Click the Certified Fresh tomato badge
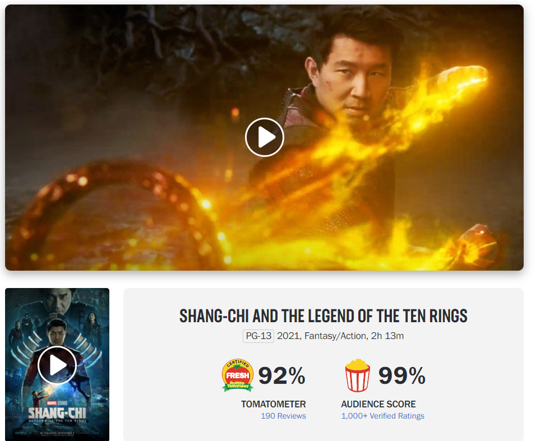The image size is (536, 441). coord(238,375)
